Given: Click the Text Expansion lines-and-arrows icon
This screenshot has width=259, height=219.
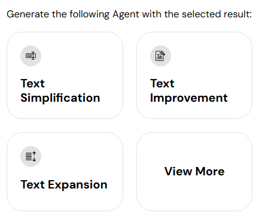Looking at the screenshot, I should tap(31, 156).
